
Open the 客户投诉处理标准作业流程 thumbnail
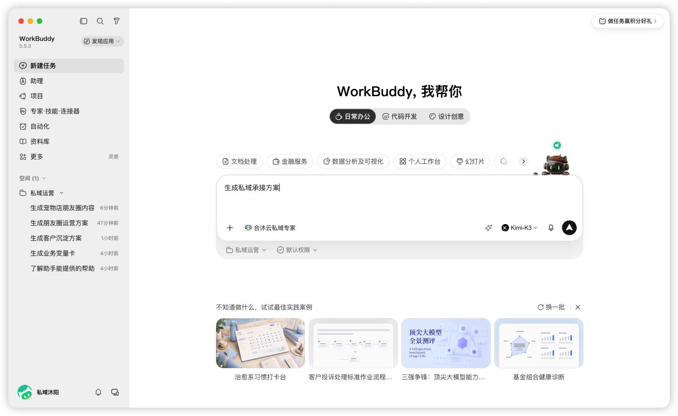tap(353, 343)
